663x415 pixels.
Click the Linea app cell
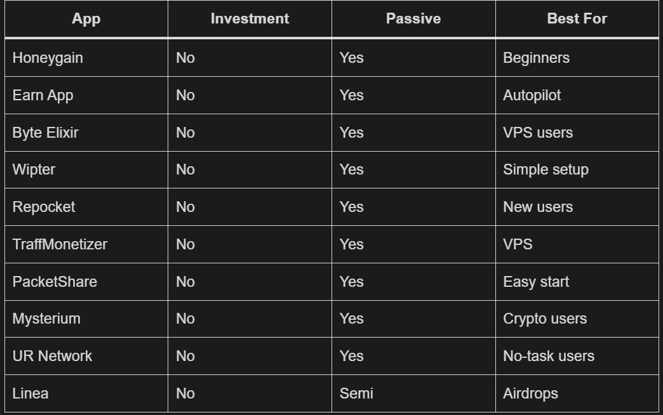point(30,393)
